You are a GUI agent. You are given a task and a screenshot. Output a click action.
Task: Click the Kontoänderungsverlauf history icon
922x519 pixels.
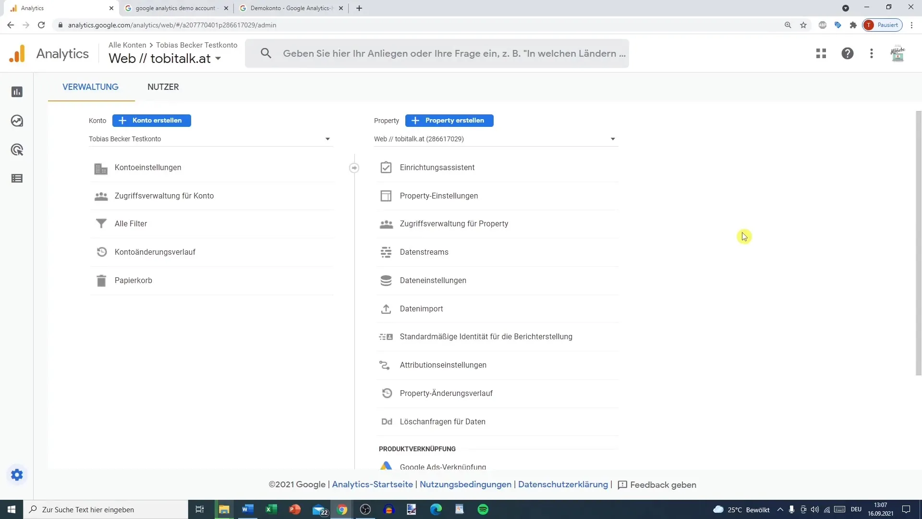[101, 252]
